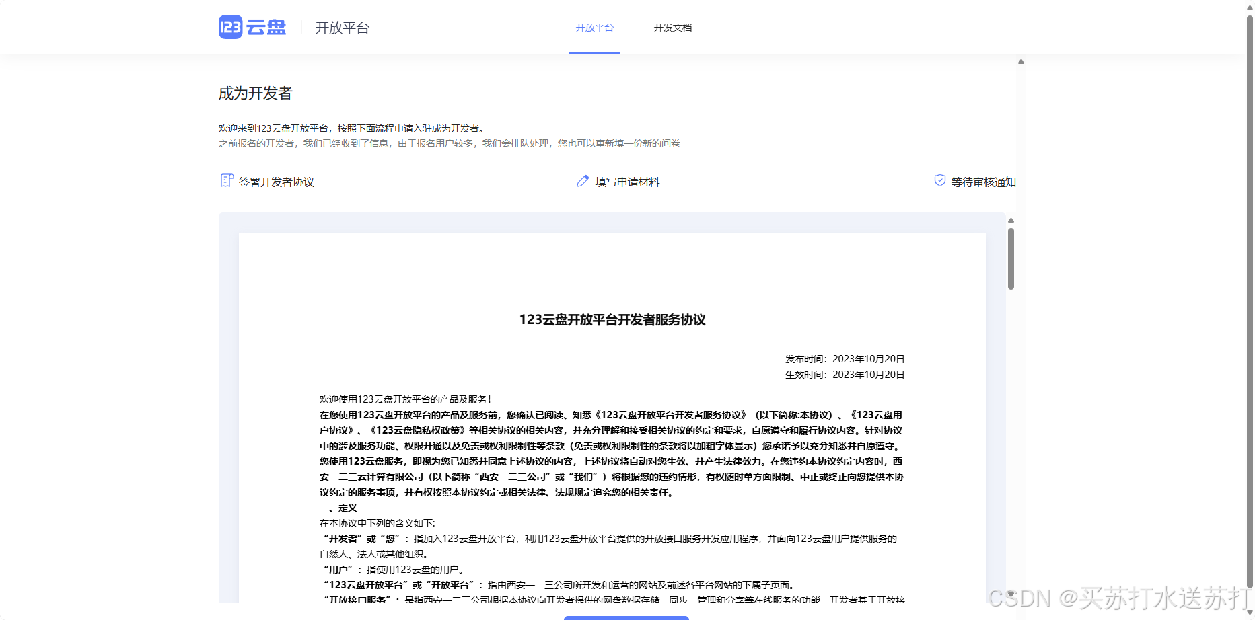This screenshot has height=620, width=1255.
Task: Click the agreement panel scroll-up arrow
Action: coord(1011,220)
